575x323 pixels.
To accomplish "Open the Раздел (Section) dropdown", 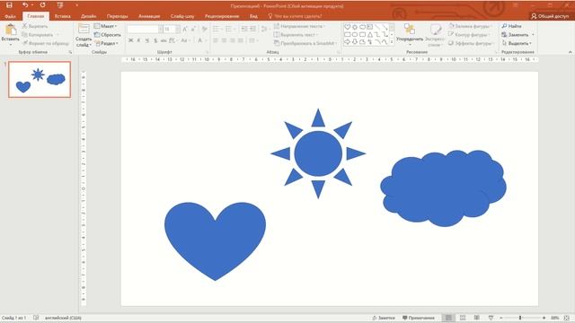I will [107, 43].
